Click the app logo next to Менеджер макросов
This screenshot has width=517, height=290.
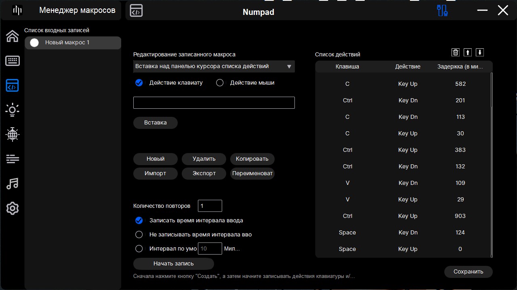tap(17, 10)
